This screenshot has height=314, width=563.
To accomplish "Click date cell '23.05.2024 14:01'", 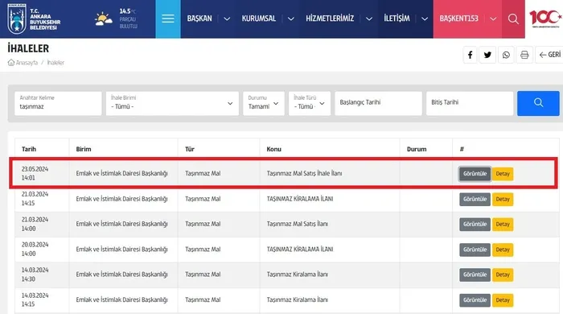I will click(35, 174).
